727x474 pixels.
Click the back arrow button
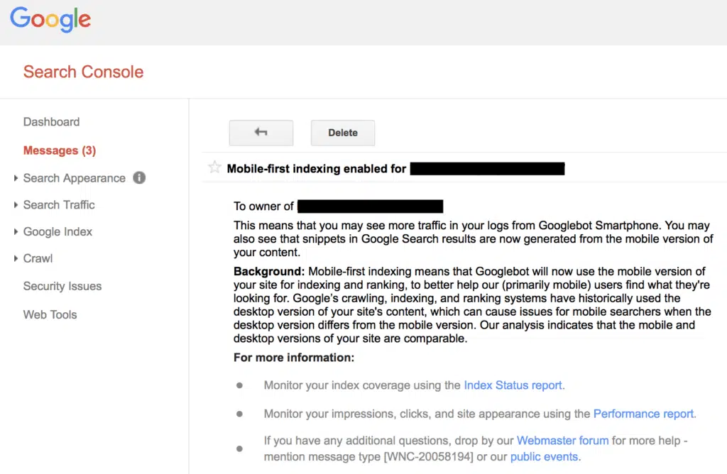point(261,133)
